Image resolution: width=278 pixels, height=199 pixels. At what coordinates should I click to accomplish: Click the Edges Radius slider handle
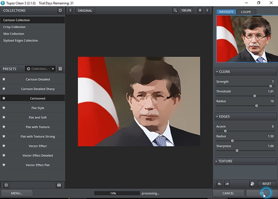pos(232,141)
